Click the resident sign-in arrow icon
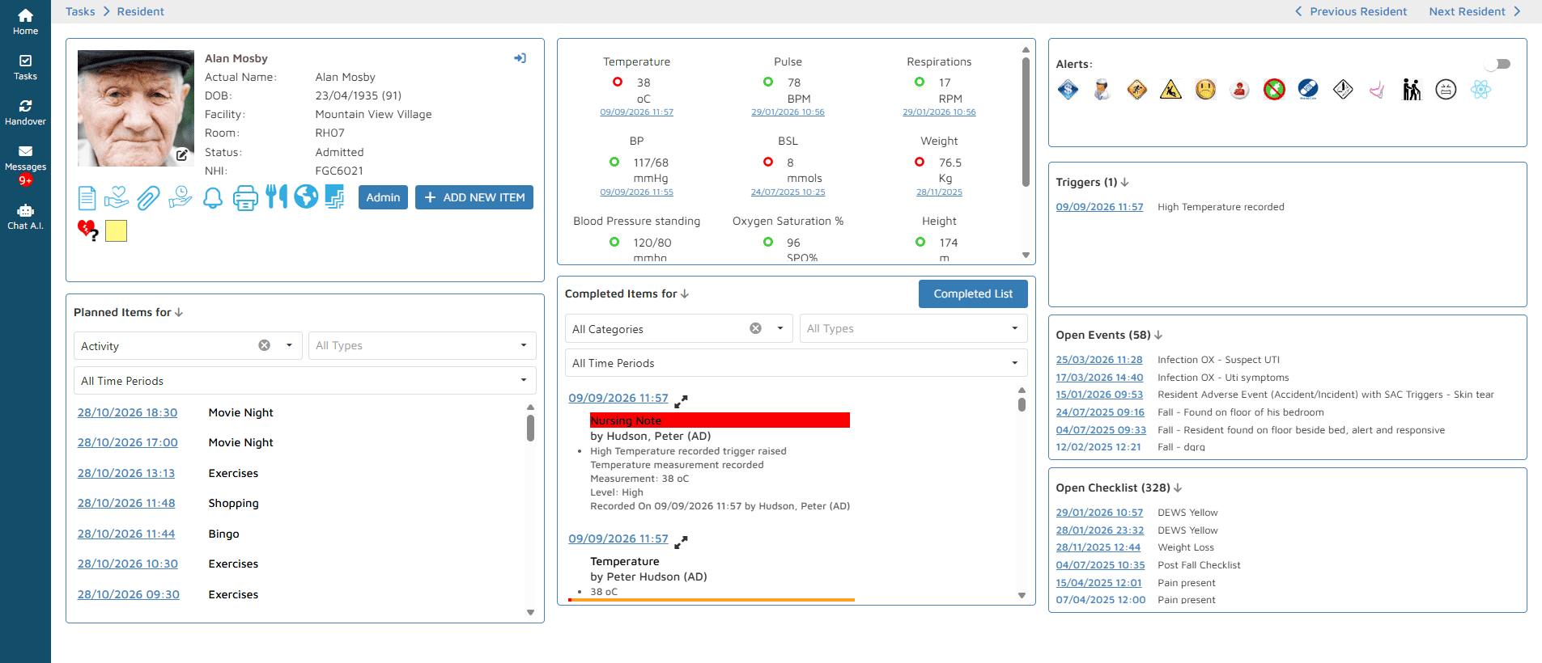1542x663 pixels. point(520,58)
